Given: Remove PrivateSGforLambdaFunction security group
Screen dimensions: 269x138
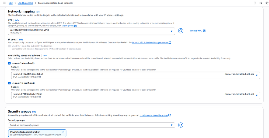Looking at the screenshot, I should pyautogui.click(x=64, y=132).
